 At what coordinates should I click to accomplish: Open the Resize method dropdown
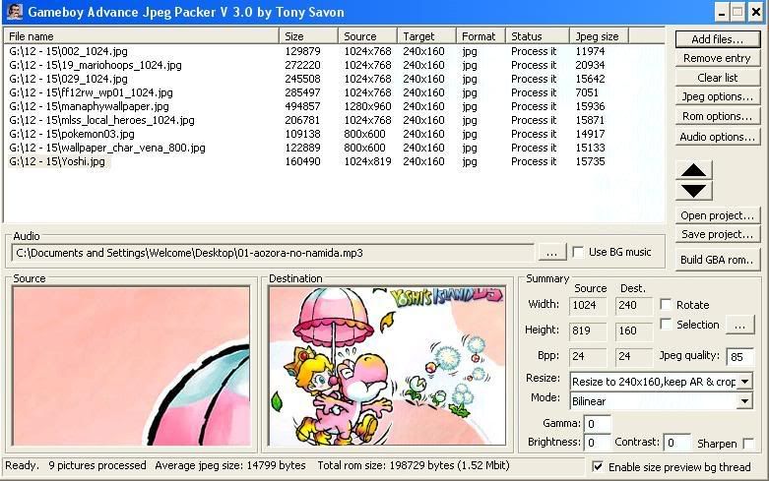point(745,381)
